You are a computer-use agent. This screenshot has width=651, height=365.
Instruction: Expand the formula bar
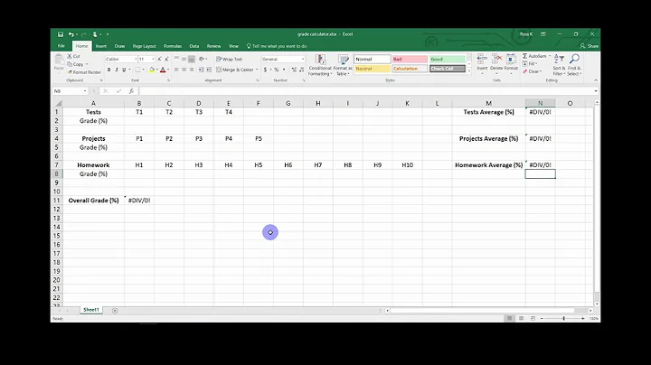(x=596, y=91)
